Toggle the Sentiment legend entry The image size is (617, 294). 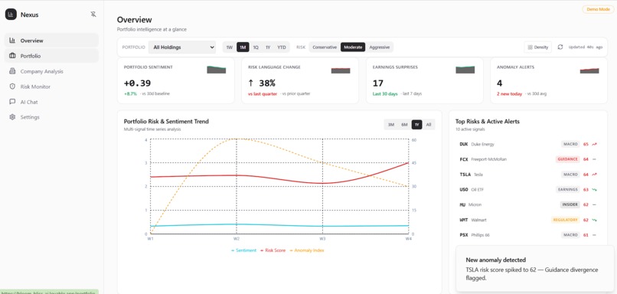coord(243,250)
